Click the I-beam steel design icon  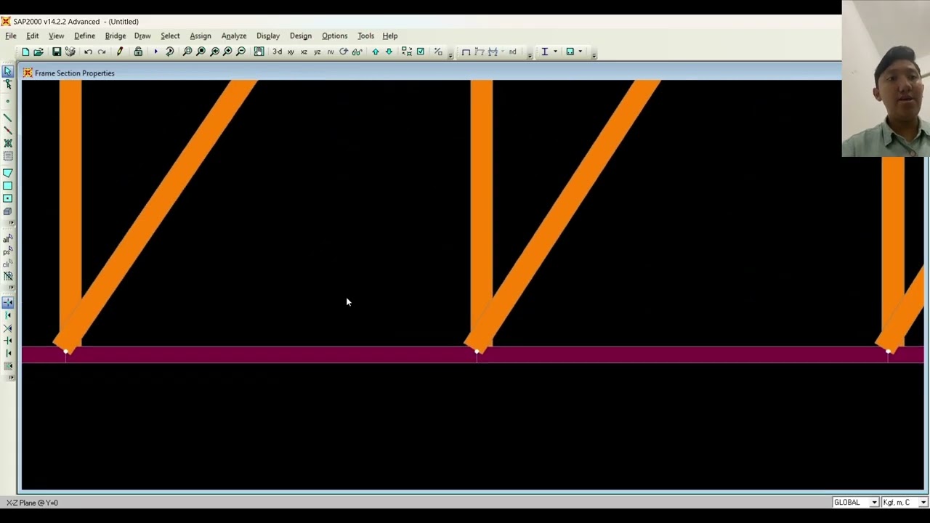[544, 52]
